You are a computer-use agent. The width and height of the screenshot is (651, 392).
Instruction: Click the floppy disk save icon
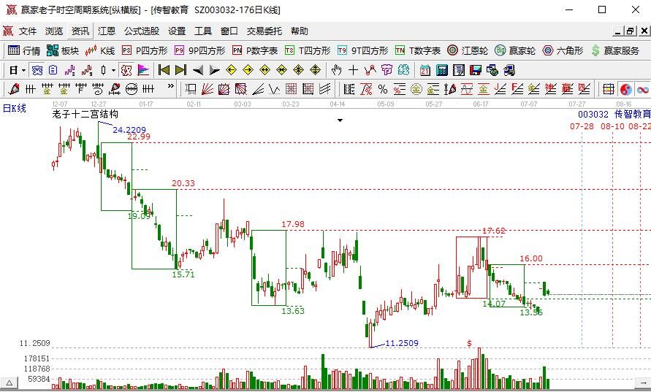coord(476,70)
